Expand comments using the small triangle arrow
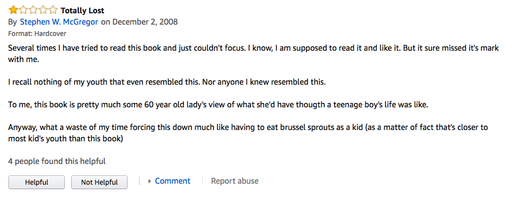The image size is (520, 197). pos(150,181)
